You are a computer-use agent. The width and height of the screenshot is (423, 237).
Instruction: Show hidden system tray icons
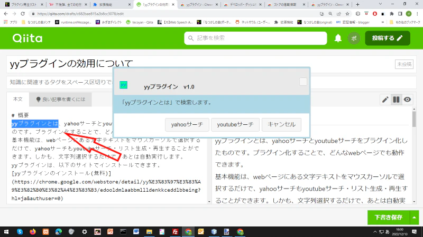point(375,232)
